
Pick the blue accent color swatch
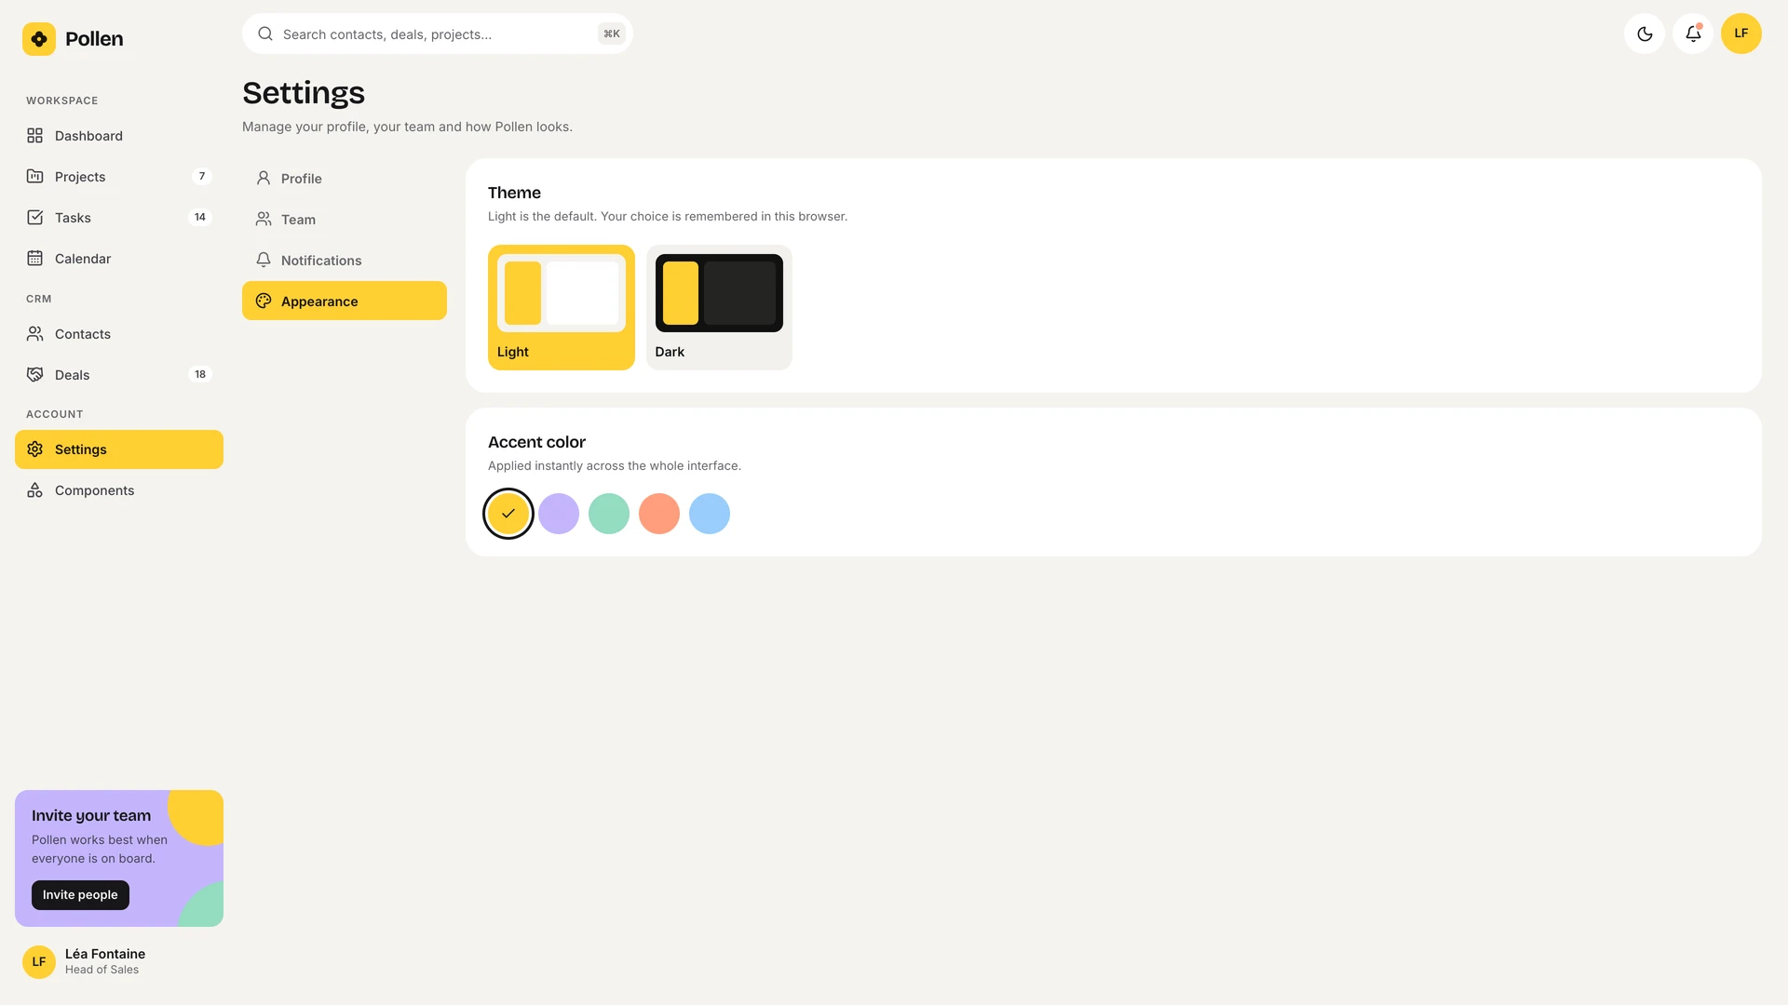[710, 514]
